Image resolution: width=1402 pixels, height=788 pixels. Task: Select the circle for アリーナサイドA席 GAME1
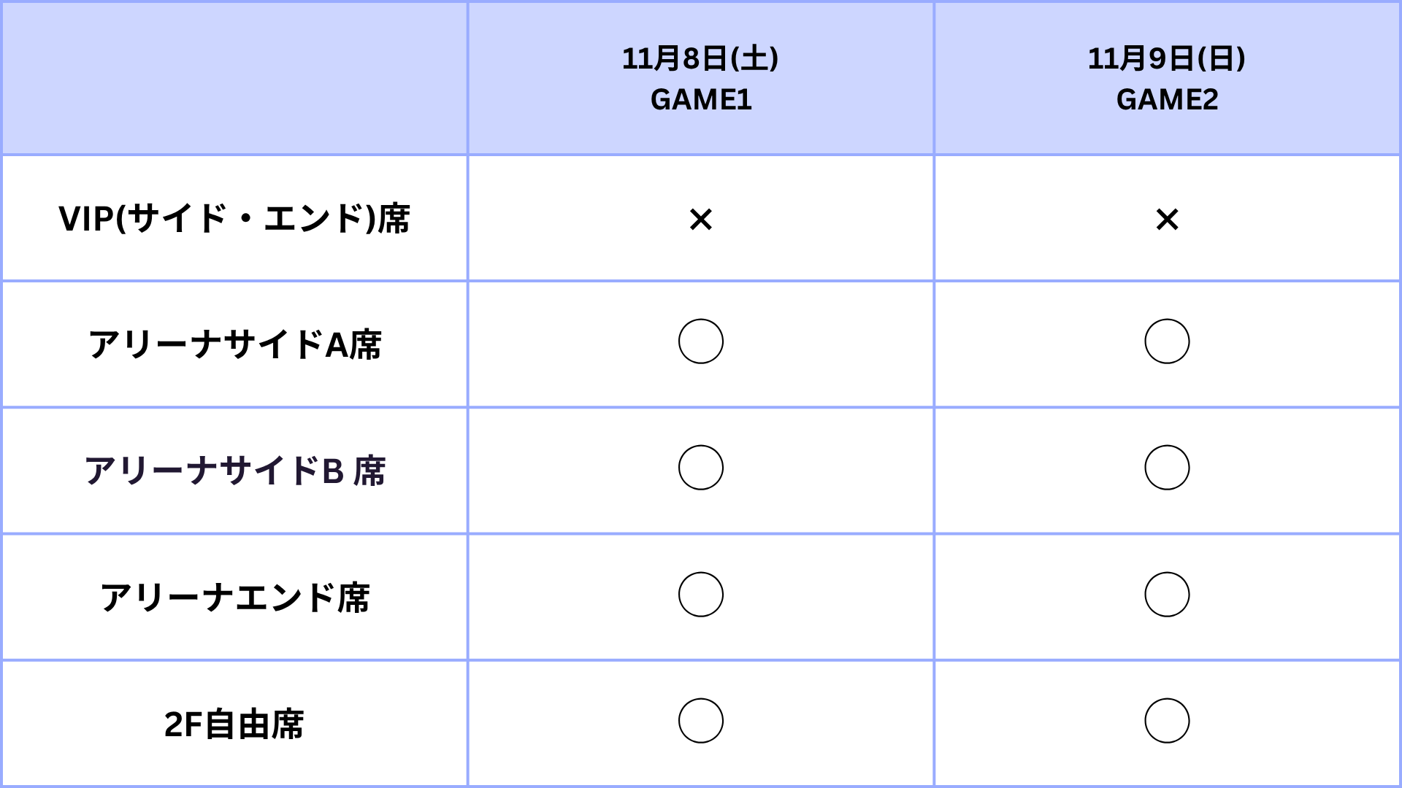coord(700,341)
